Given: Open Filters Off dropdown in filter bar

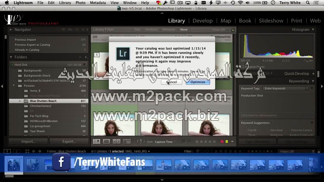Looking at the screenshot, I should coord(220,30).
